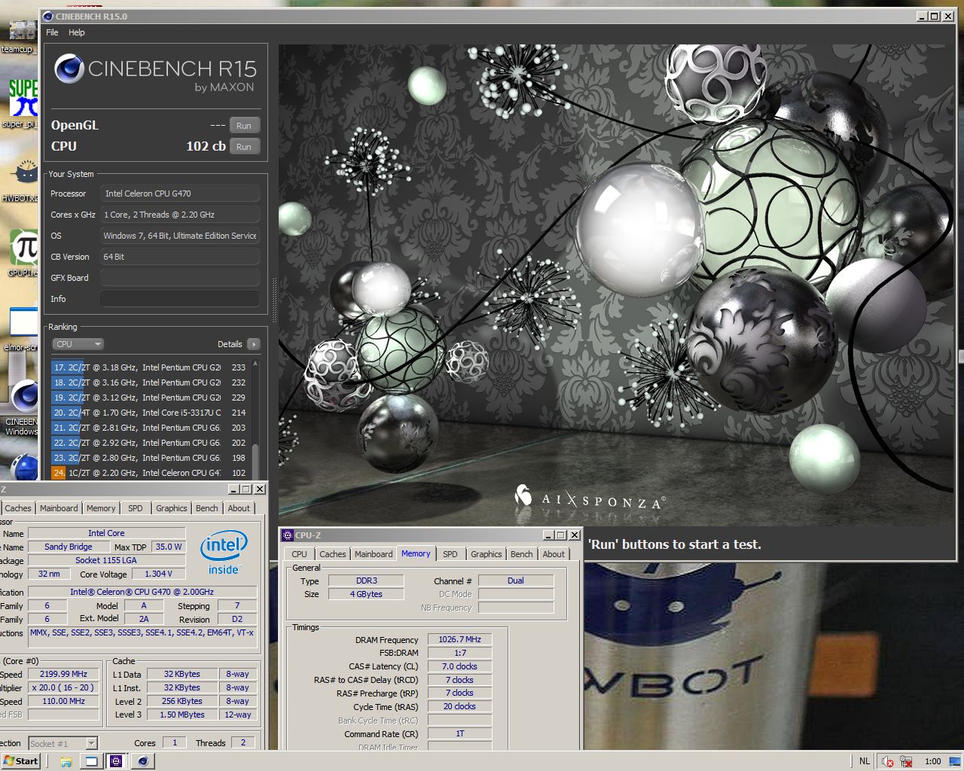Switch to CPU-Z in the taskbar
This screenshot has width=964, height=771.
(116, 761)
